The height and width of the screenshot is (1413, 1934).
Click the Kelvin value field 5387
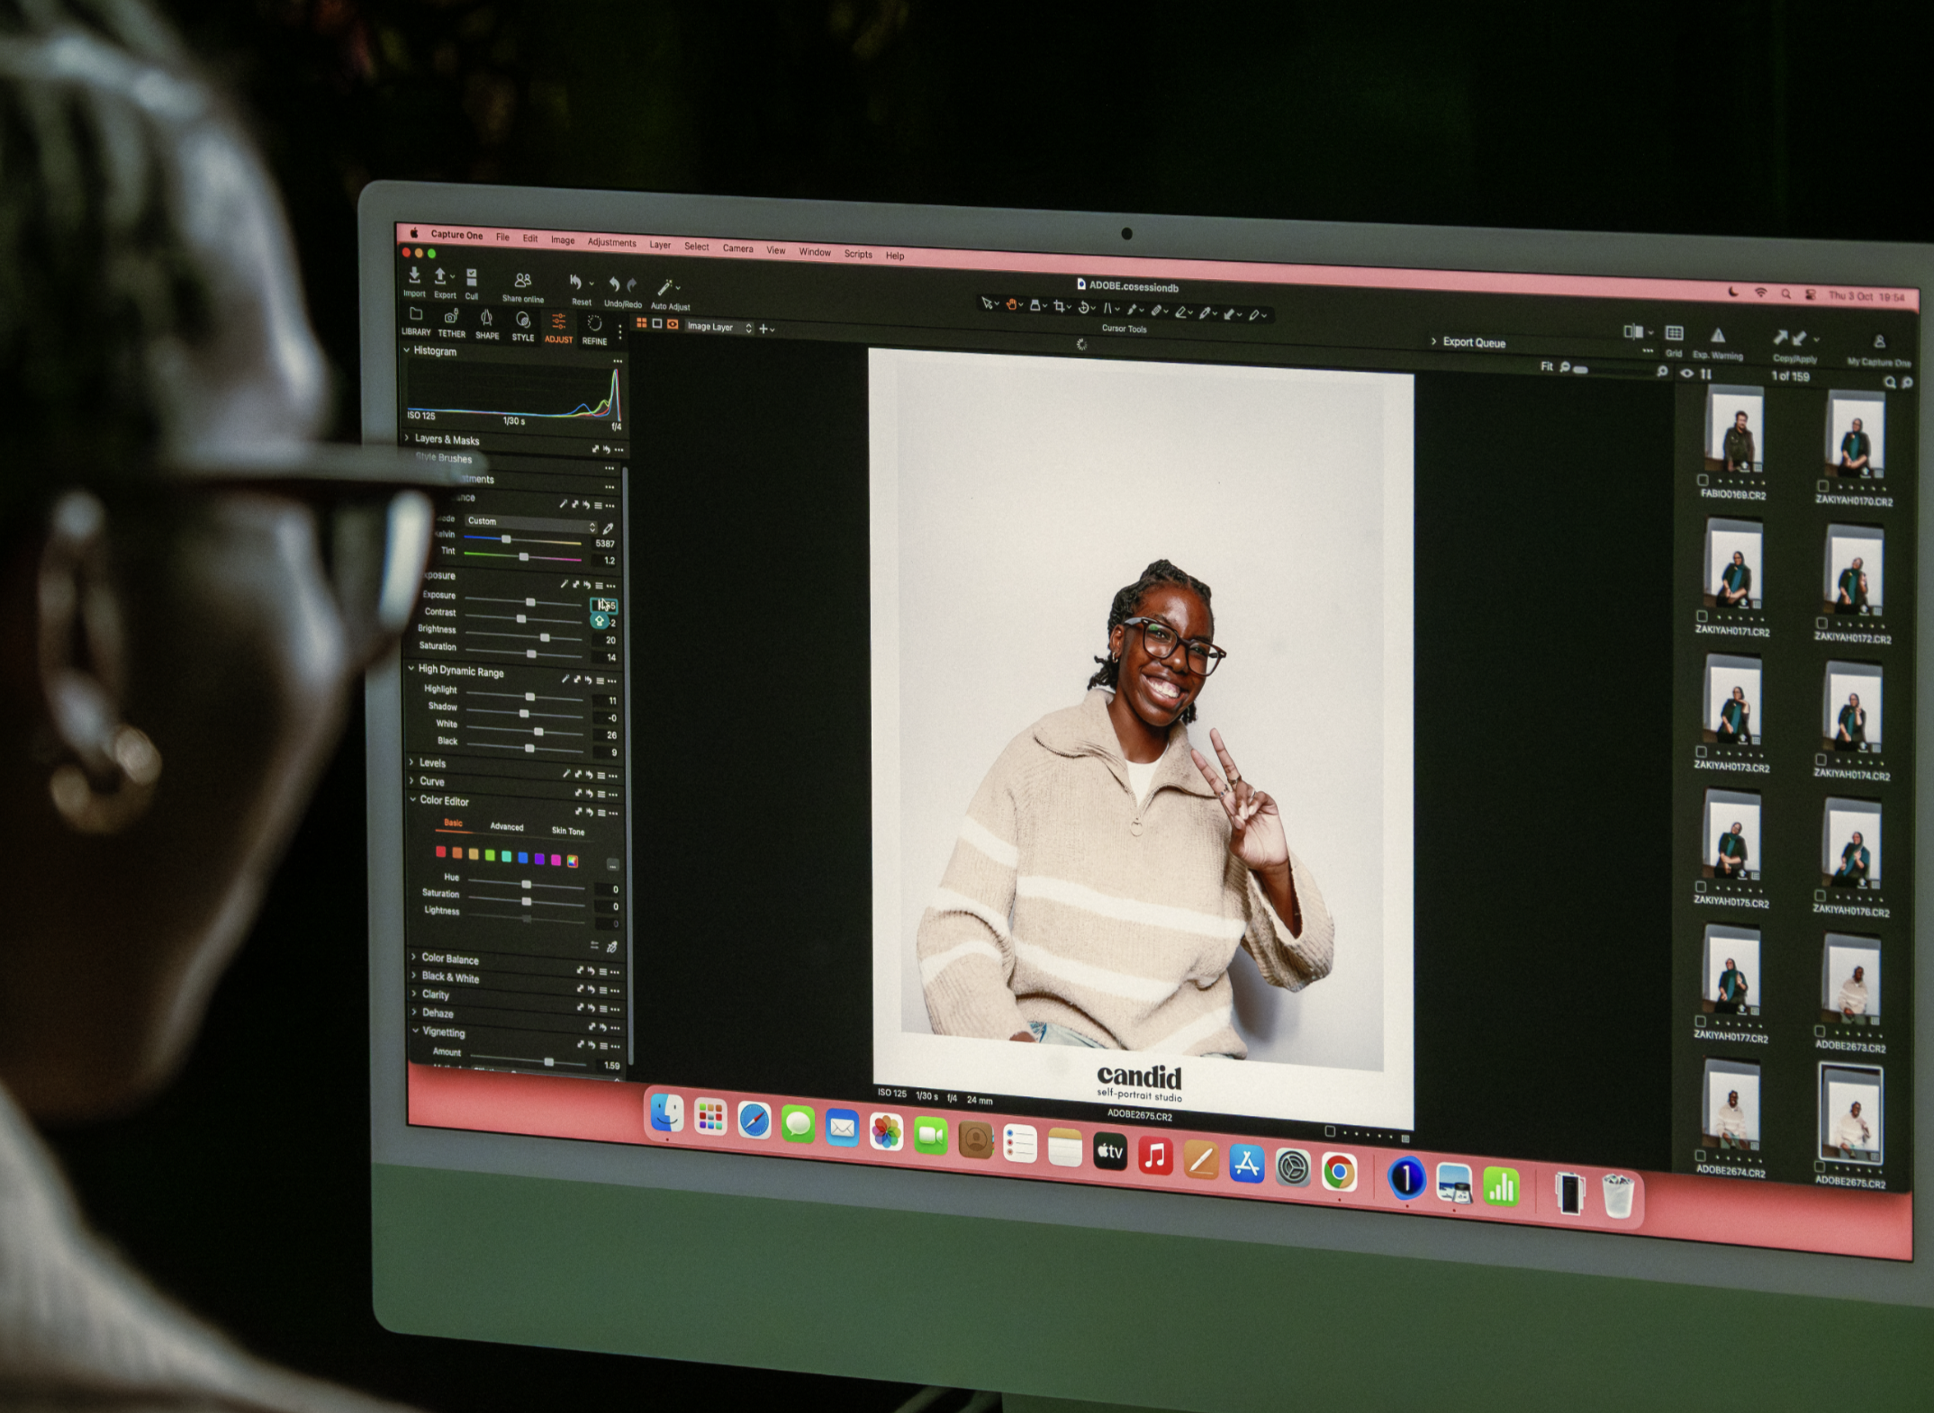click(604, 544)
